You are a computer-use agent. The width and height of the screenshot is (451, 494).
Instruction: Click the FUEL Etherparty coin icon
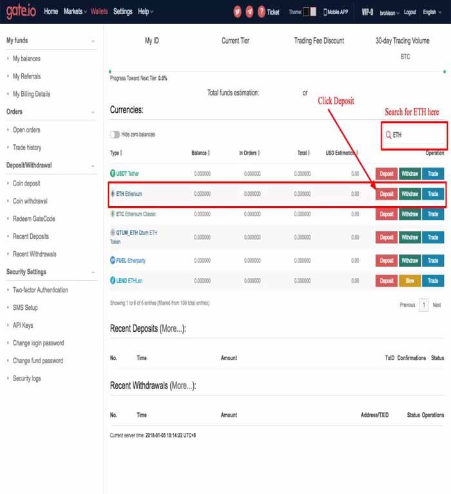coord(113,260)
